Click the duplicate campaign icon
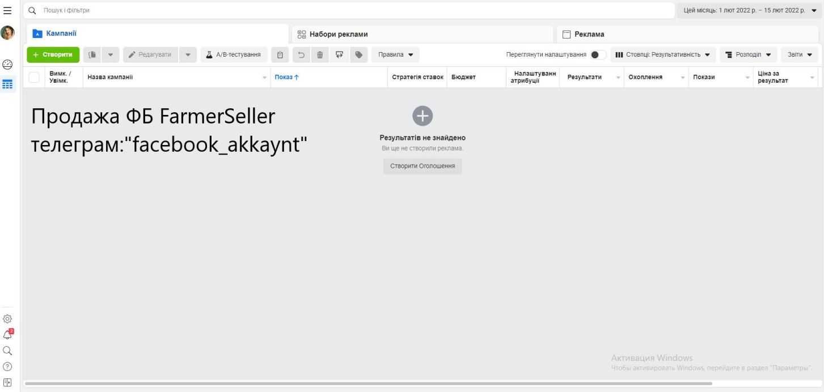Screen dimensions: 824x392 [x=92, y=54]
